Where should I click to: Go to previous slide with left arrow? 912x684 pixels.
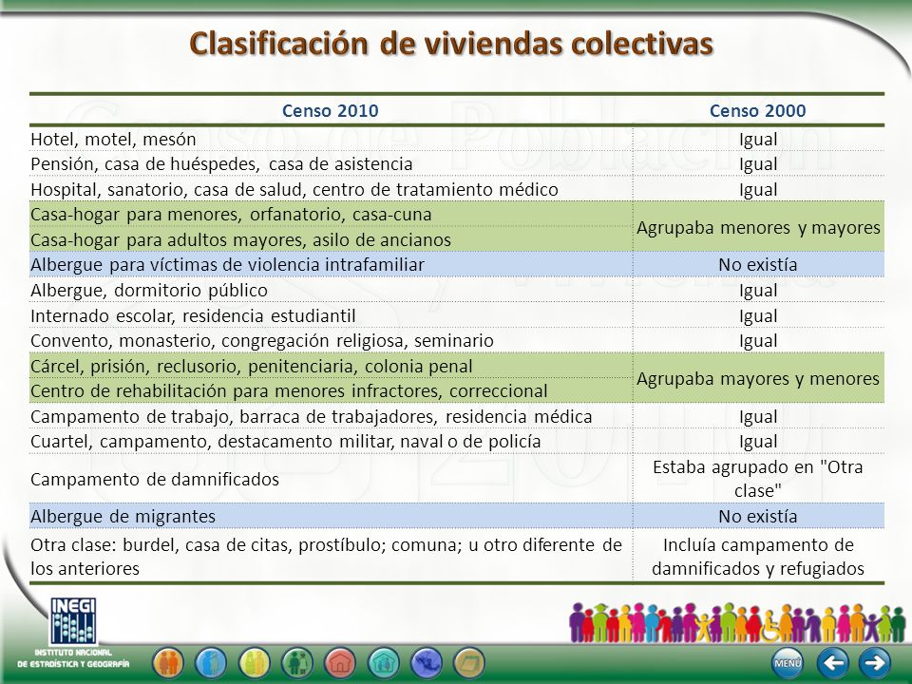(832, 662)
